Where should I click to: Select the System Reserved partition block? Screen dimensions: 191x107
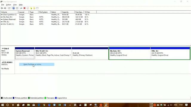tap(24, 53)
